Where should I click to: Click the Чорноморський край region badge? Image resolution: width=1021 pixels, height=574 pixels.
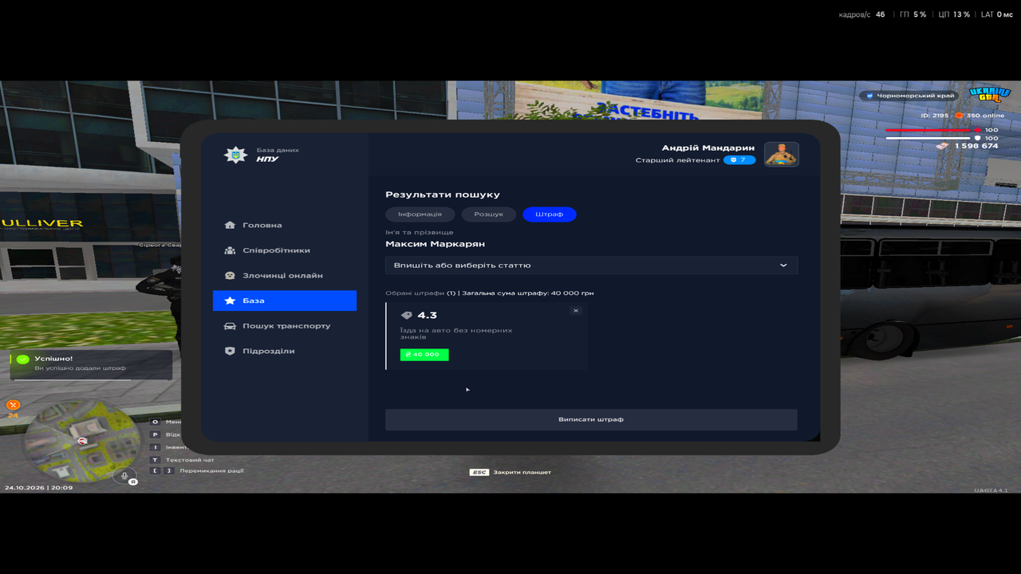point(910,96)
